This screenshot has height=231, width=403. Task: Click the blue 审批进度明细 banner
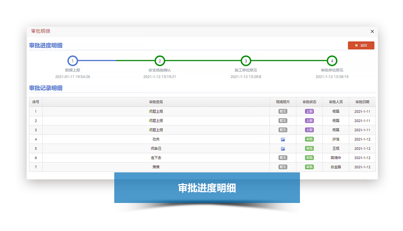[207, 188]
